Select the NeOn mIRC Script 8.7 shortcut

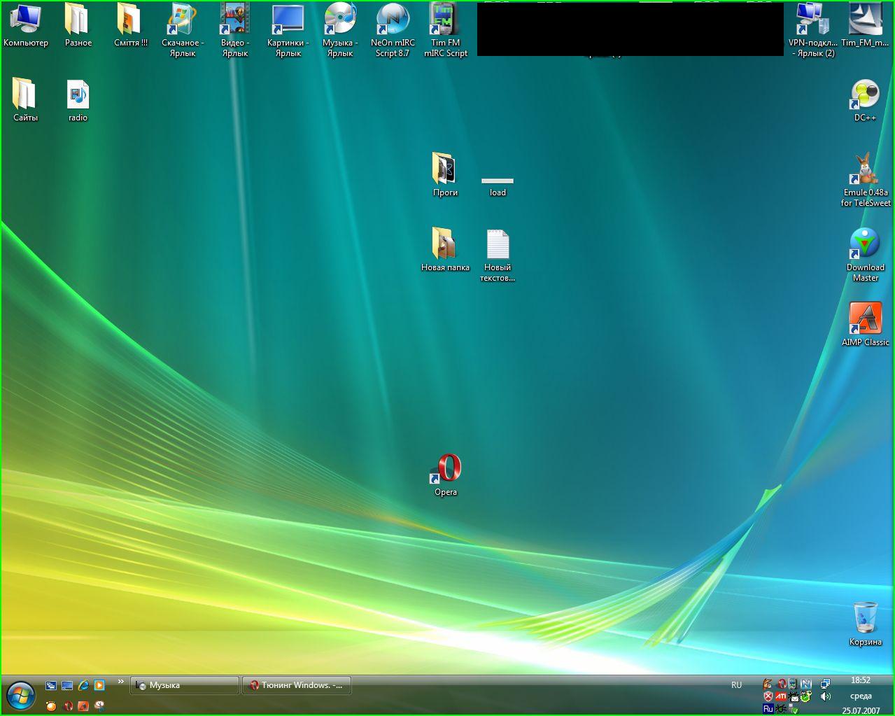(x=393, y=20)
